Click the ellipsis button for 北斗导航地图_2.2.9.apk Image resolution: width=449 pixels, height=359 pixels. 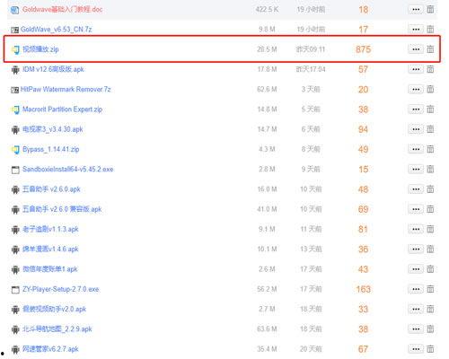(416, 329)
